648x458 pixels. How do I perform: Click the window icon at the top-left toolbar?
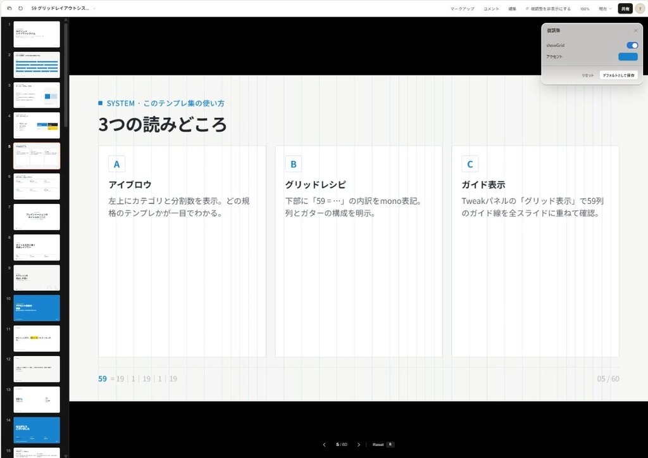coord(9,8)
